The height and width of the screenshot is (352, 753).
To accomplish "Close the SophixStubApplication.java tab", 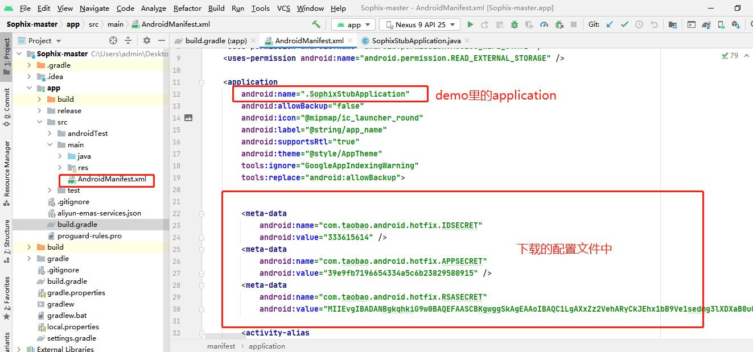I will (x=467, y=40).
